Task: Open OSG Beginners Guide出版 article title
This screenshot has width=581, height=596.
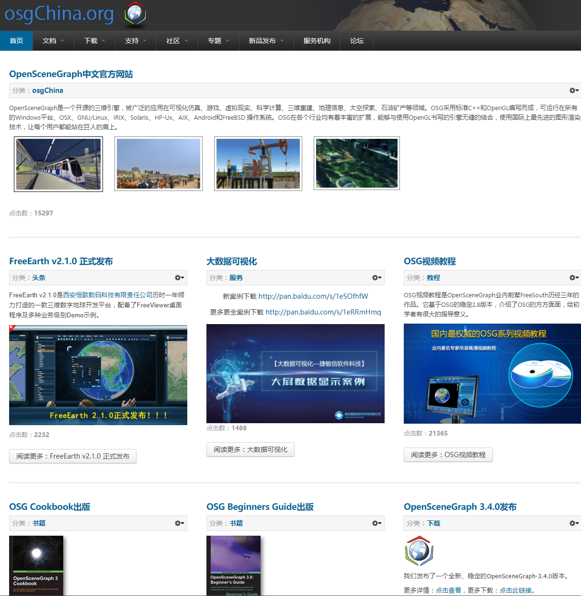Action: point(260,507)
